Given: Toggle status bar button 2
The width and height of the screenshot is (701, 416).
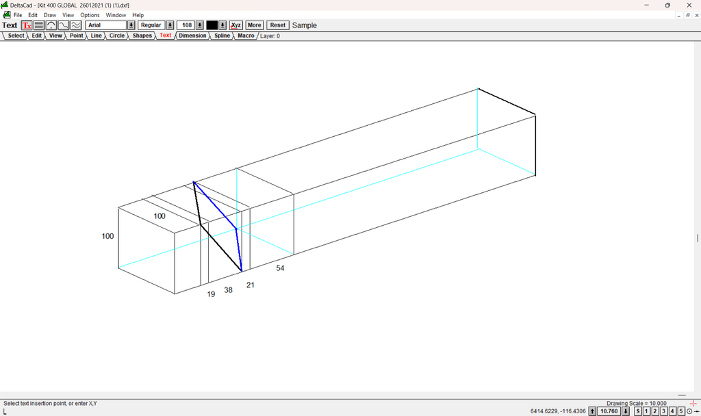Looking at the screenshot, I should tap(655, 411).
